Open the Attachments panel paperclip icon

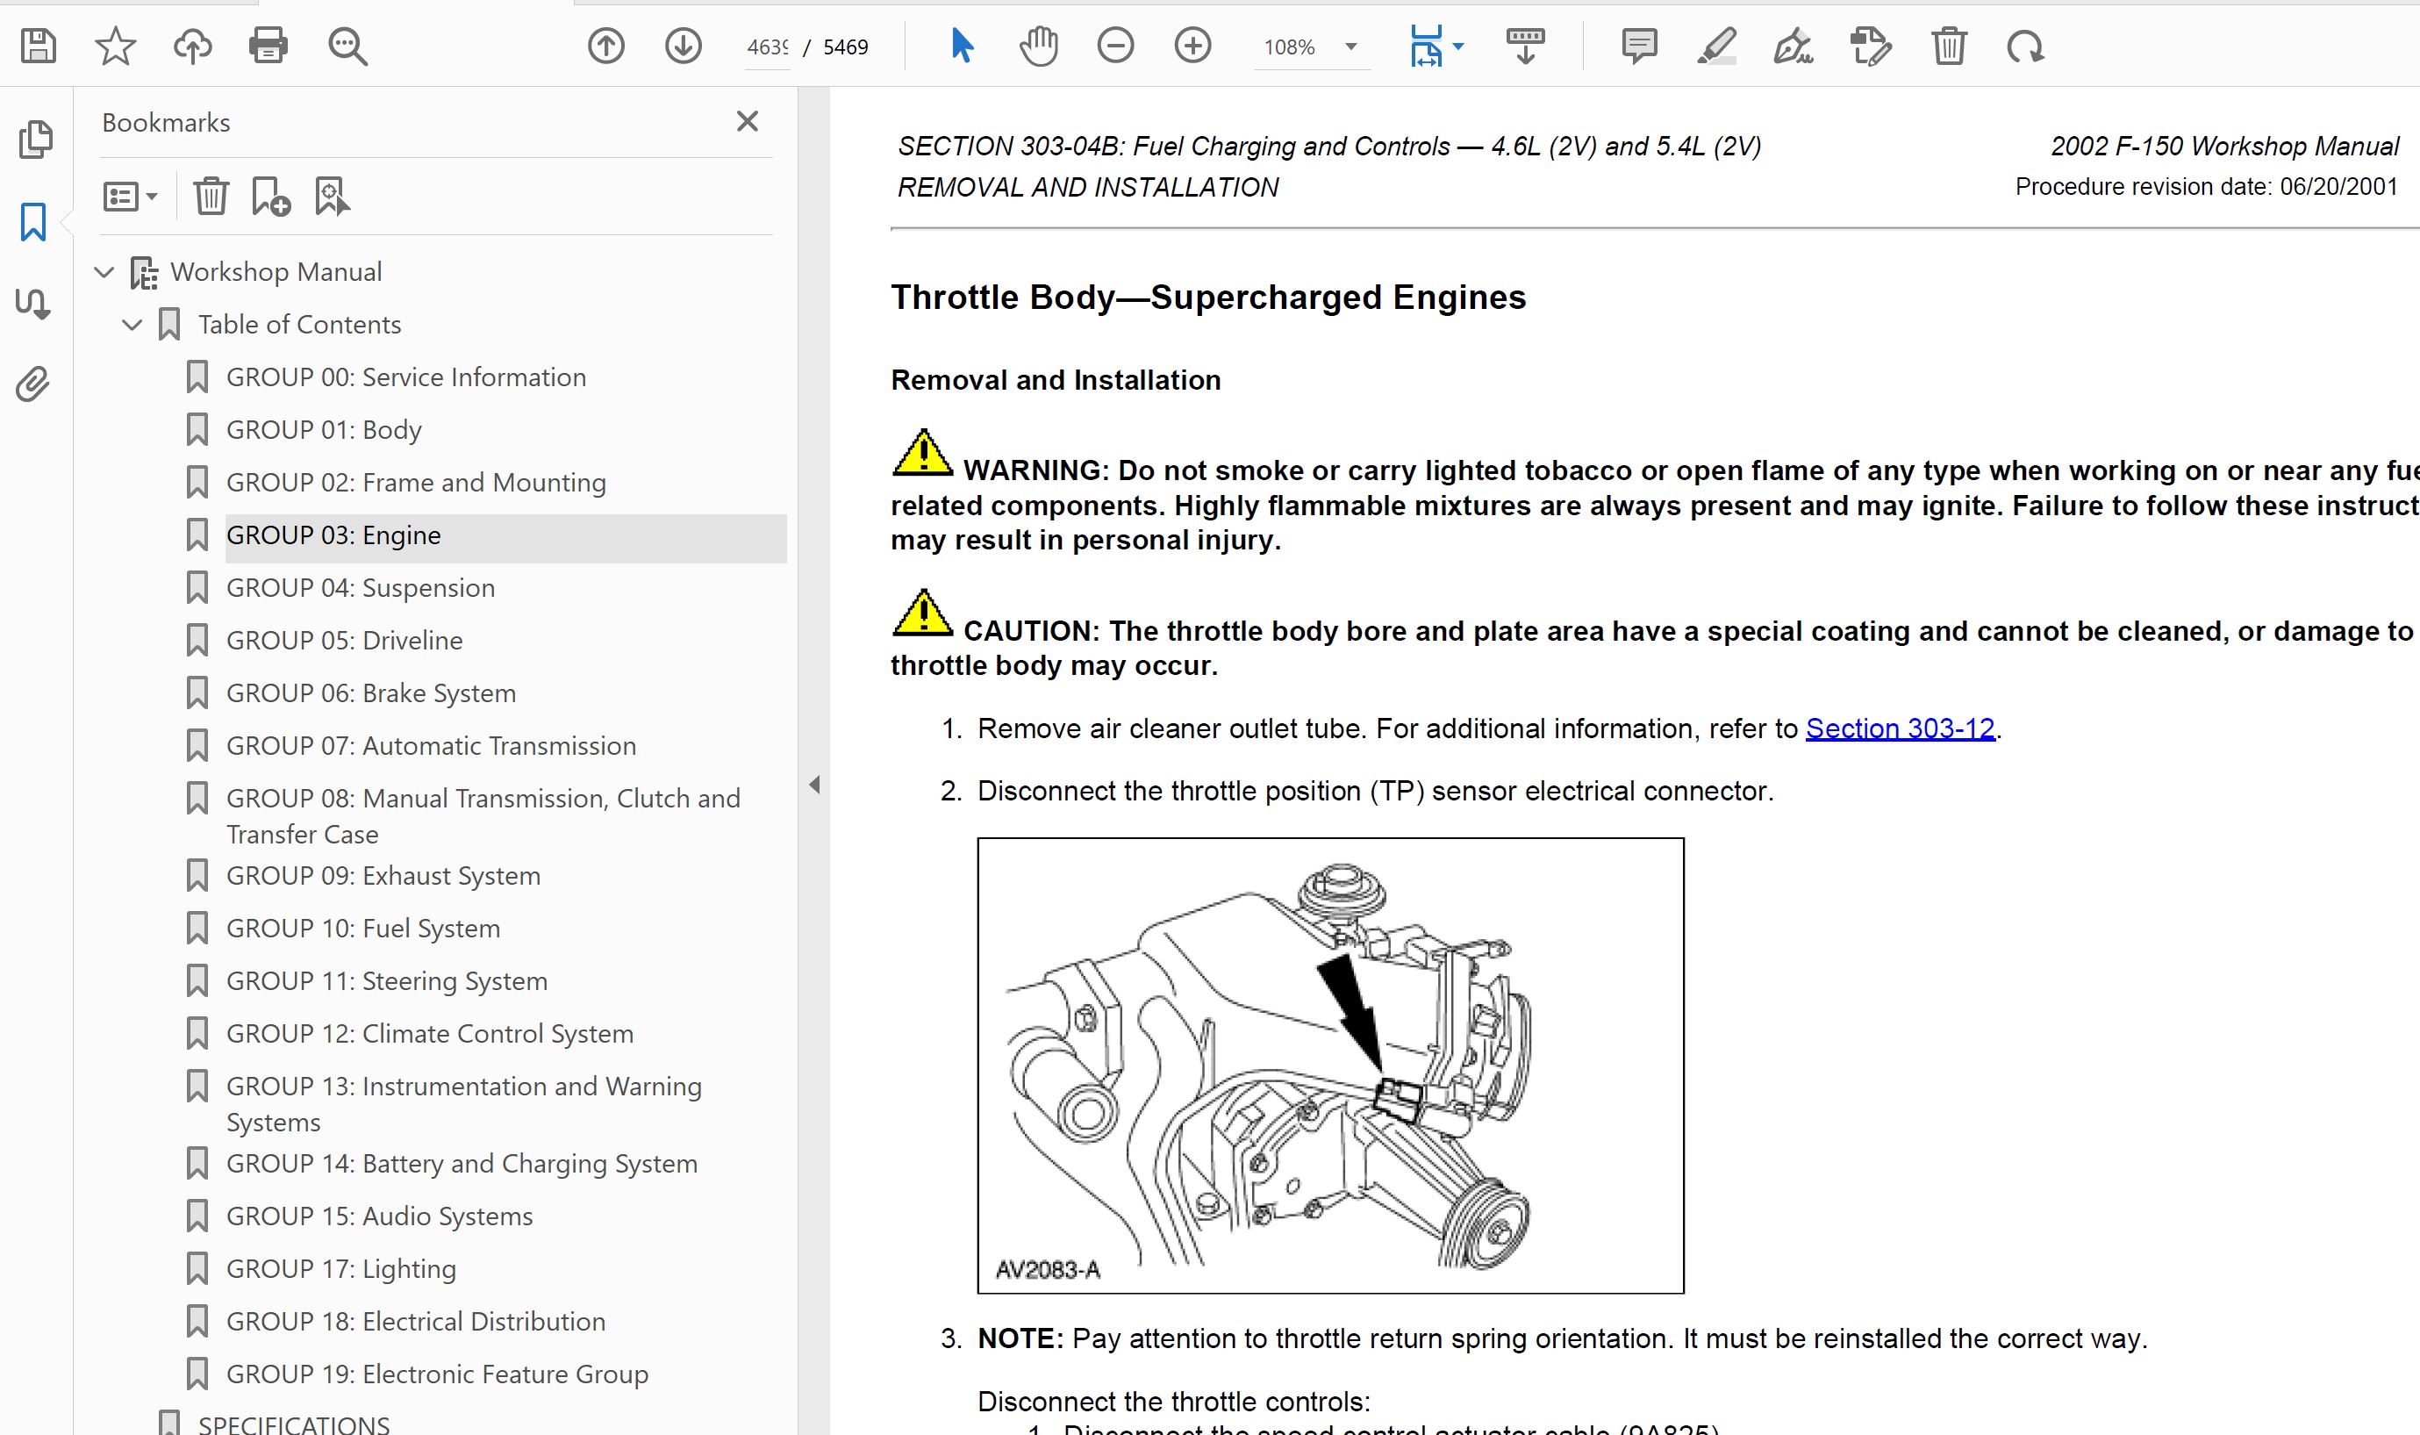32,384
